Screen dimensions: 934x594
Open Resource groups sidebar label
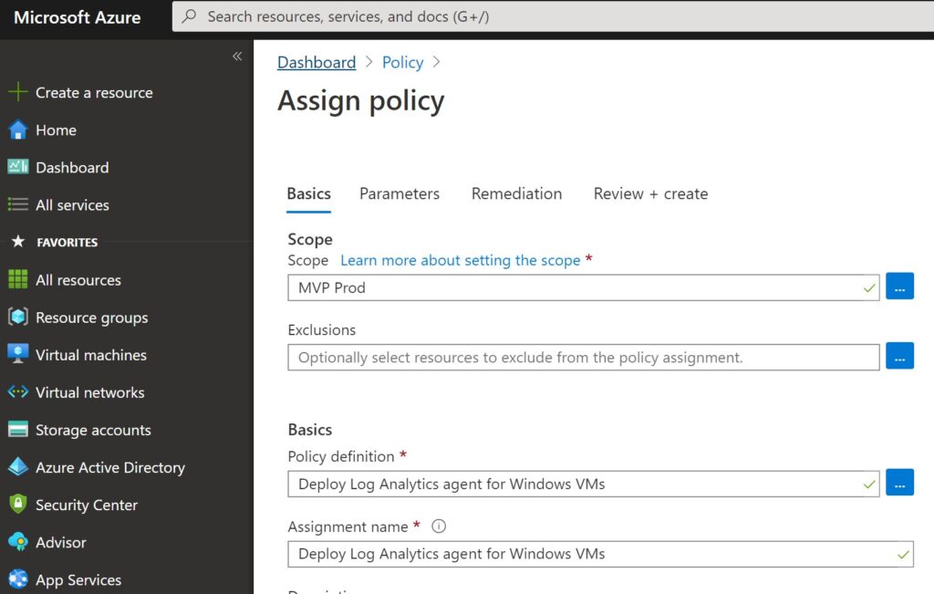[x=92, y=318]
